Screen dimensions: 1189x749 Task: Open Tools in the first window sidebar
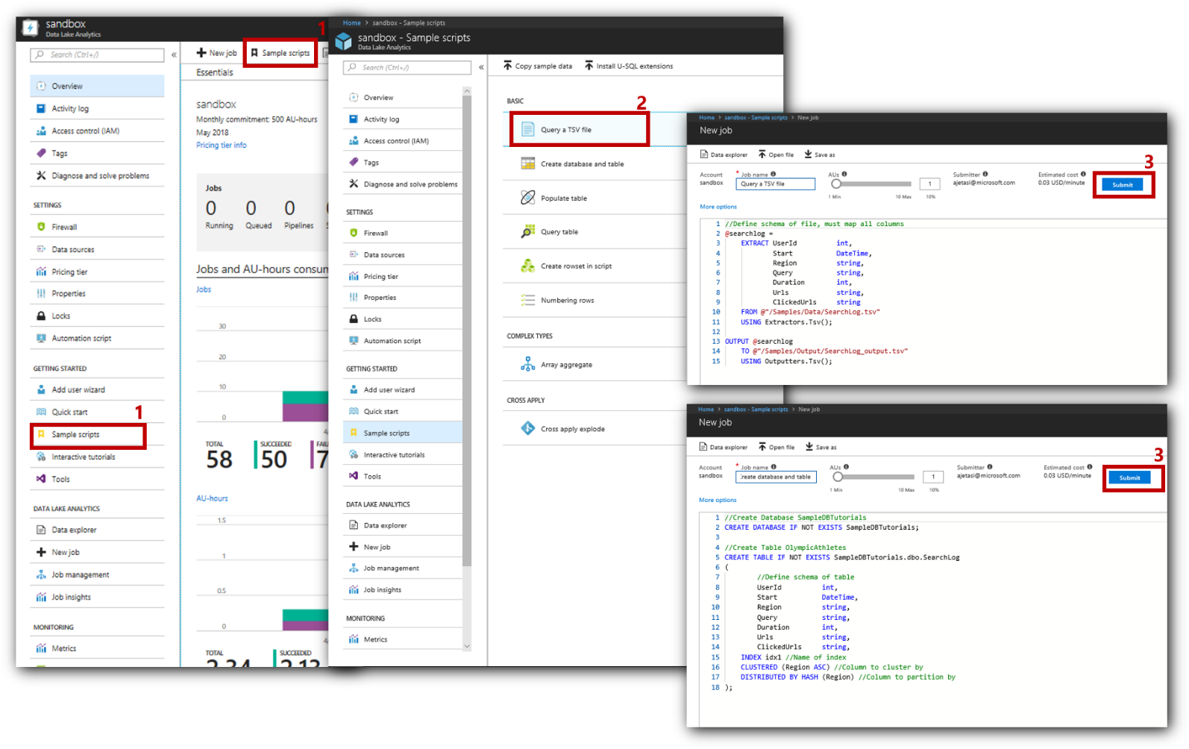click(97, 480)
